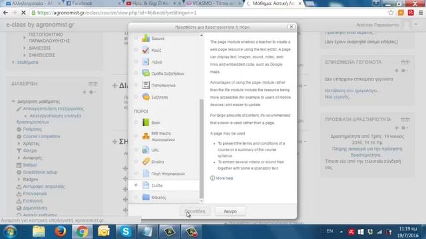The width and height of the screenshot is (426, 239).
Task: Open the More help link
Action: point(224,178)
